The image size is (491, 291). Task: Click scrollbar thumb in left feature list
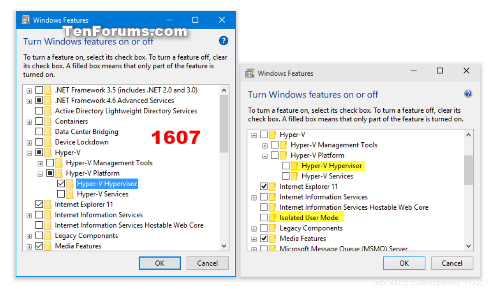(224, 124)
